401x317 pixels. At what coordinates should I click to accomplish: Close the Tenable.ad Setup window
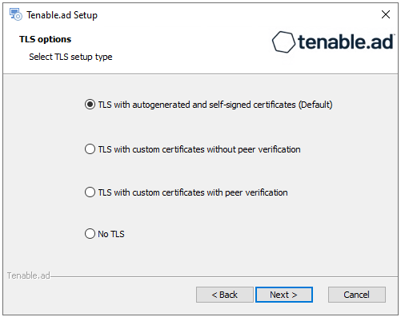click(386, 14)
